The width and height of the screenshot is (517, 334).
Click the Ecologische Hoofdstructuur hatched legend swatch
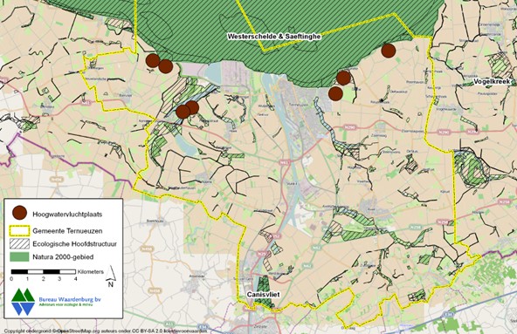click(x=20, y=244)
